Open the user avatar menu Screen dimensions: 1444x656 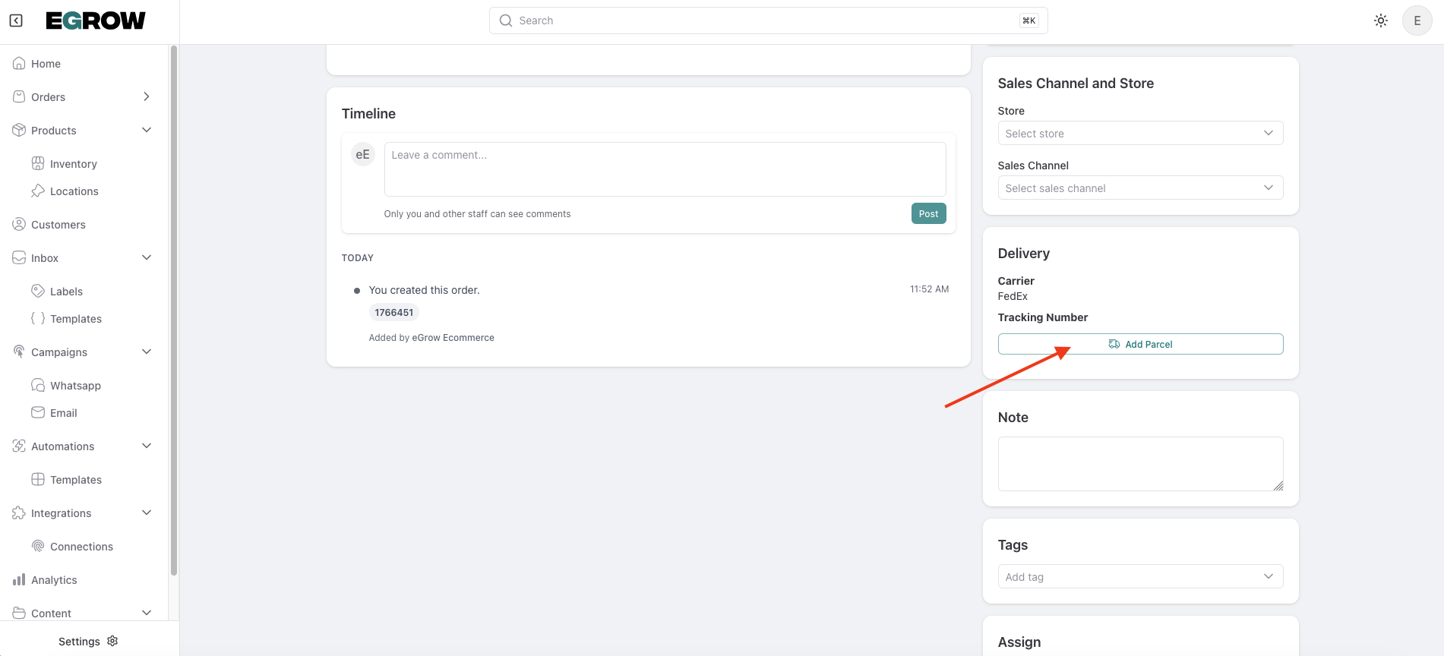pyautogui.click(x=1417, y=20)
